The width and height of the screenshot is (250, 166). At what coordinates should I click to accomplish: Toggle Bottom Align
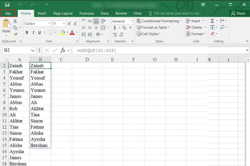96,21
